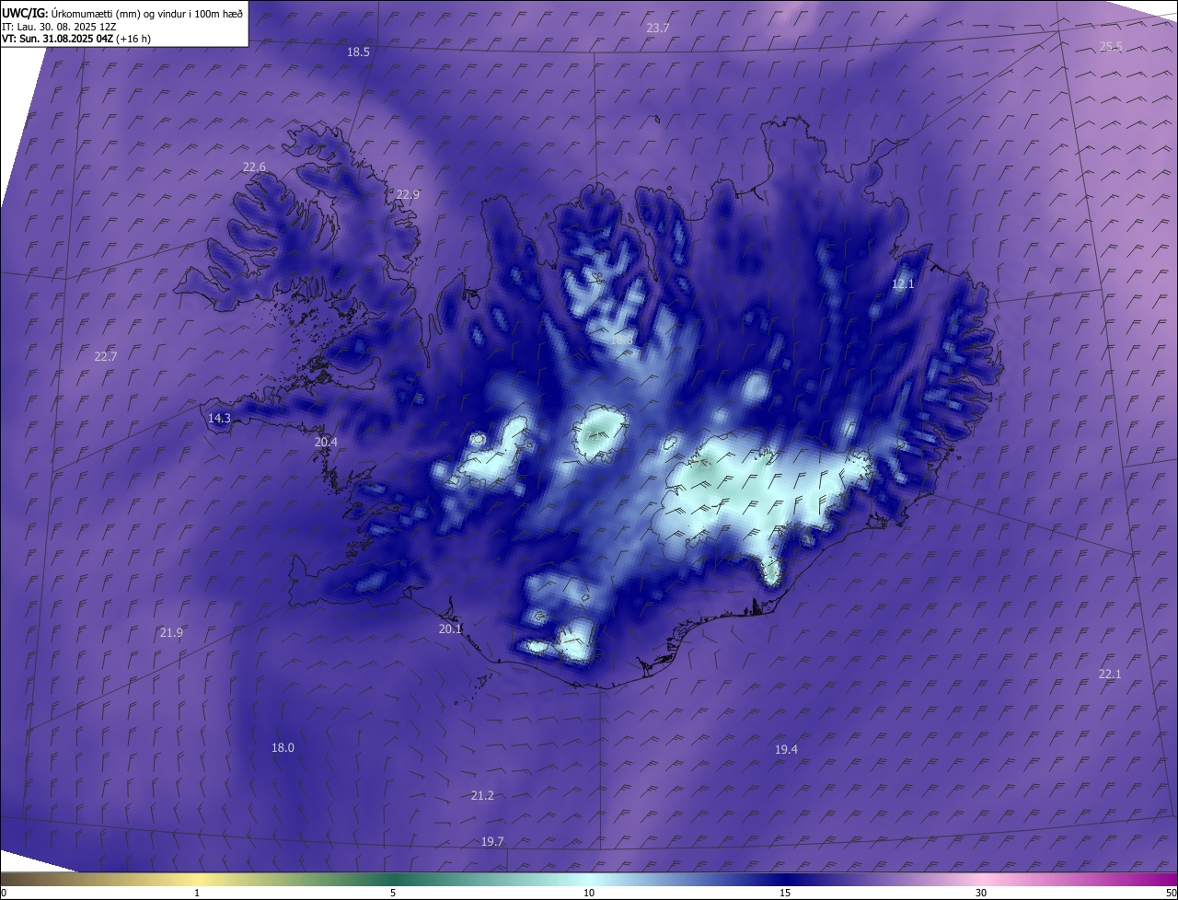1178x900 pixels.
Task: Click the 22.1 value label on the map
Action: [1110, 675]
